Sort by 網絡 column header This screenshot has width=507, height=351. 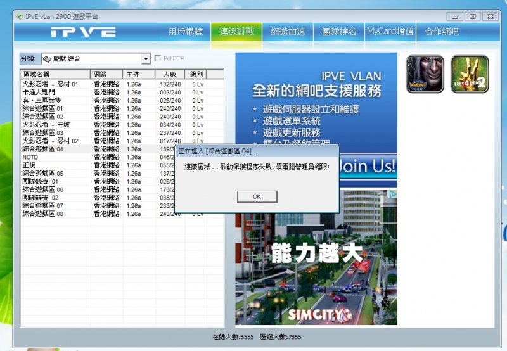click(x=106, y=74)
